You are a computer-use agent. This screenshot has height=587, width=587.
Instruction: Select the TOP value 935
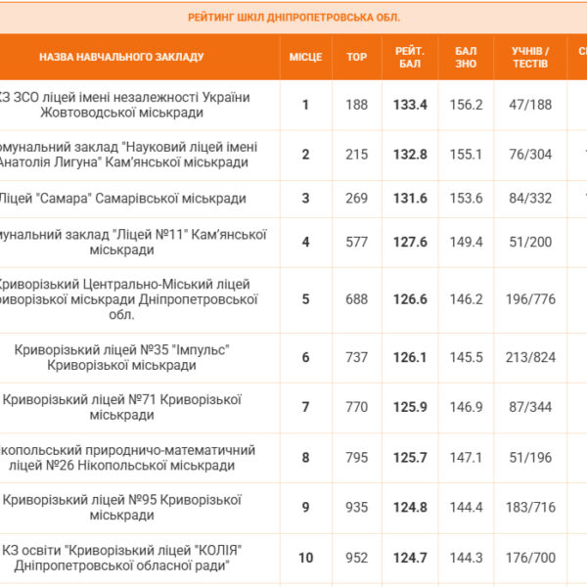point(356,508)
